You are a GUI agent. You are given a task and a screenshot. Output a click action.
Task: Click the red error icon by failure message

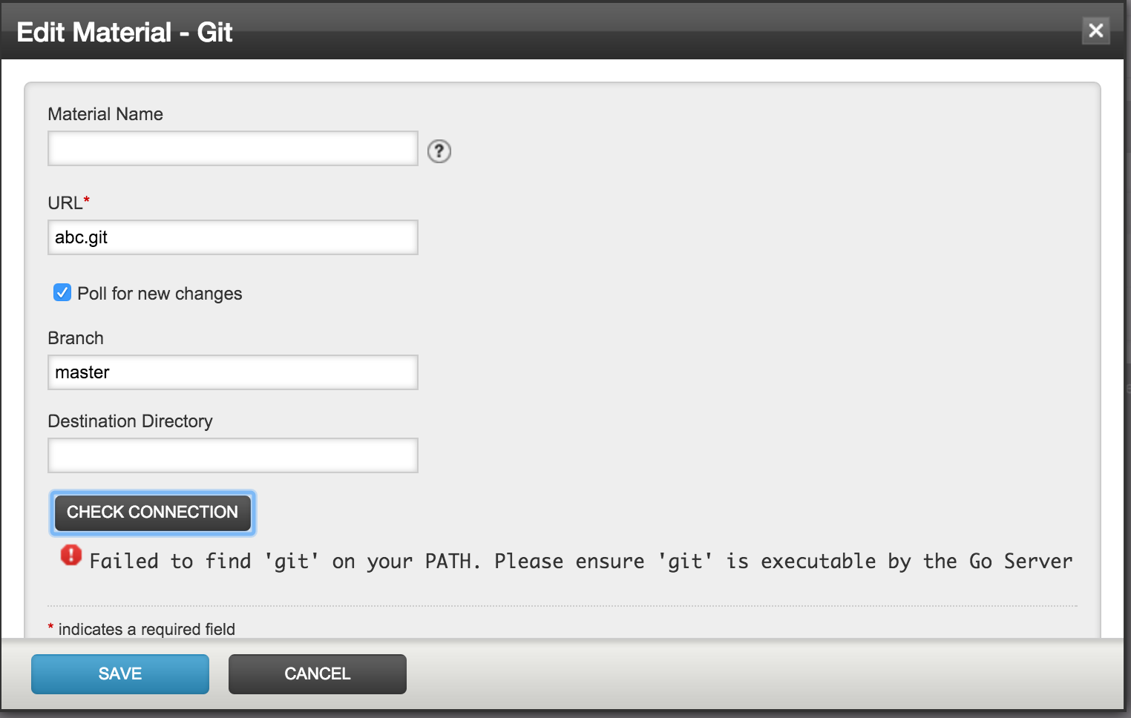(71, 555)
